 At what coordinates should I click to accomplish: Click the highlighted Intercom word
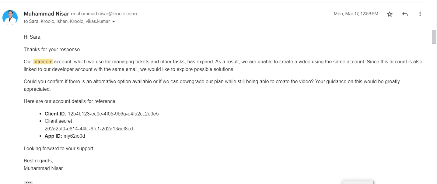[x=43, y=62]
